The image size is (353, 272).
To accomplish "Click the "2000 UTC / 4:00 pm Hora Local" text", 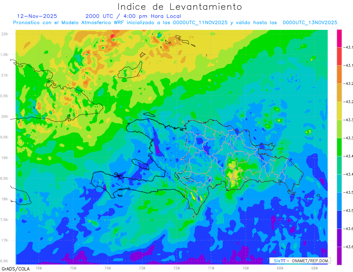I will tap(133, 16).
